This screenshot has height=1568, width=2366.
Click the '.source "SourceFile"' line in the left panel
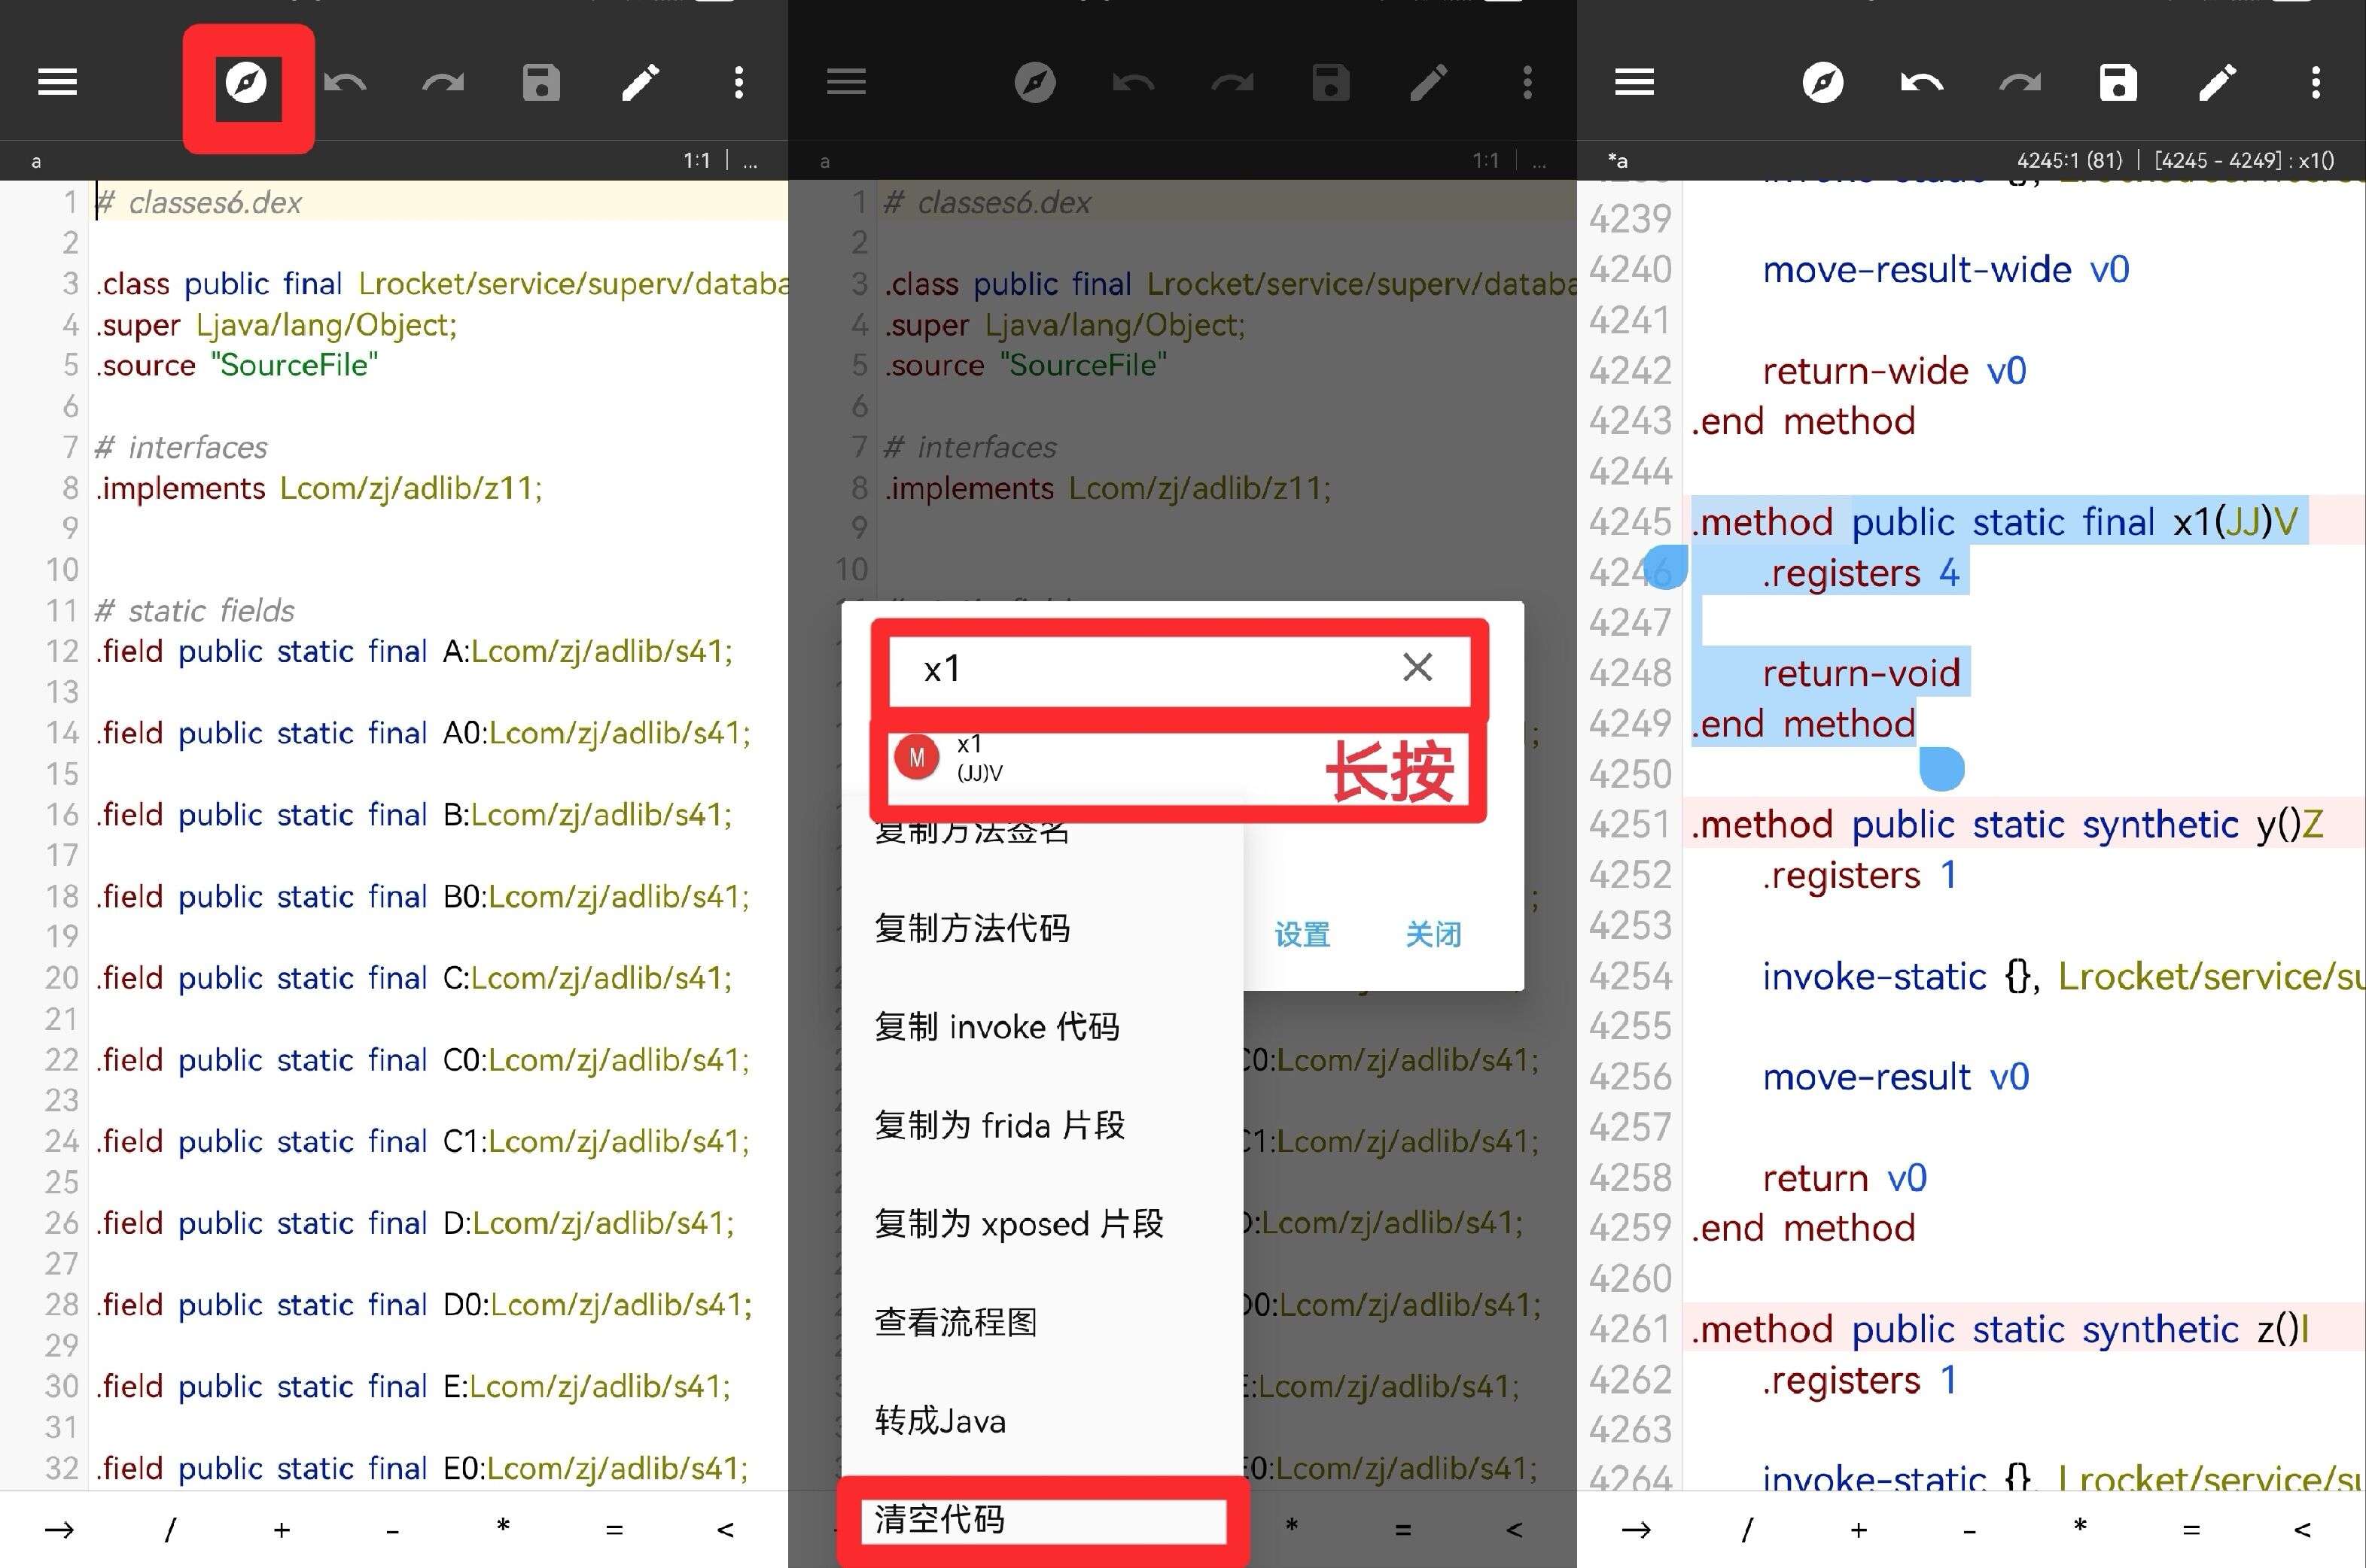coord(237,365)
